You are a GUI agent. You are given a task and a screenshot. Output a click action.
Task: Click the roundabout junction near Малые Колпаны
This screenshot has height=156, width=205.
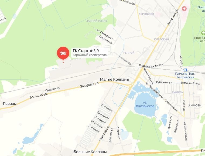(131, 86)
